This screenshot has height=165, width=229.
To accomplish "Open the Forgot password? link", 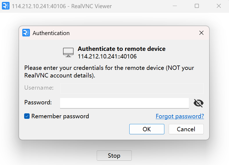I will (x=180, y=116).
